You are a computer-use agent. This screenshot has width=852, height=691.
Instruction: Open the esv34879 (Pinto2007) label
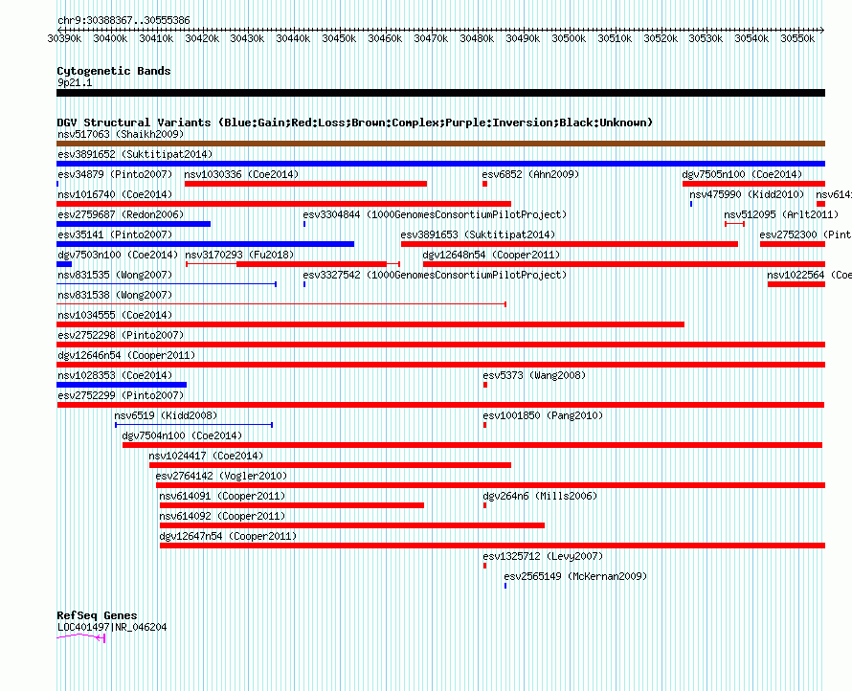point(115,174)
